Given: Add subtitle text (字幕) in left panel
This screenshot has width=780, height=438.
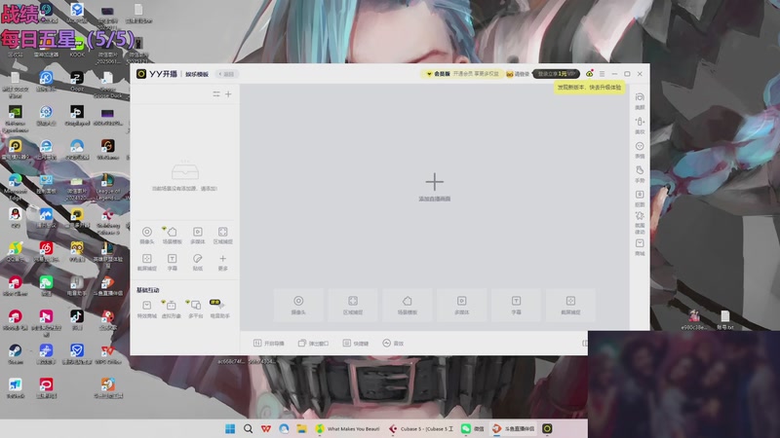Looking at the screenshot, I should point(173,262).
